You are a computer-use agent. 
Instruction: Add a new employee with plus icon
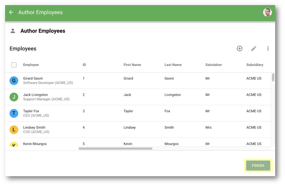(x=239, y=48)
